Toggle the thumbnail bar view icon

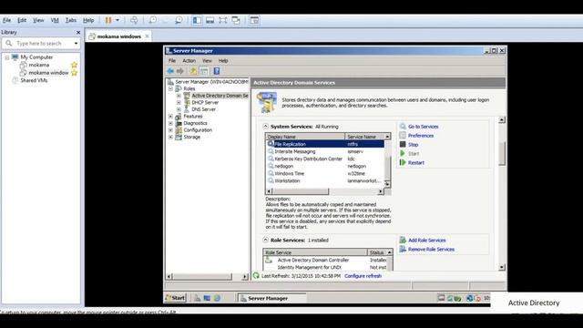210,20
